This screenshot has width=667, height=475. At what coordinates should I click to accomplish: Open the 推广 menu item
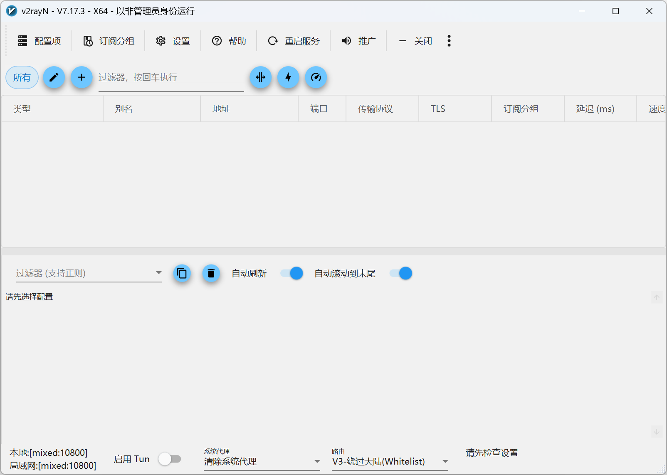pos(358,41)
